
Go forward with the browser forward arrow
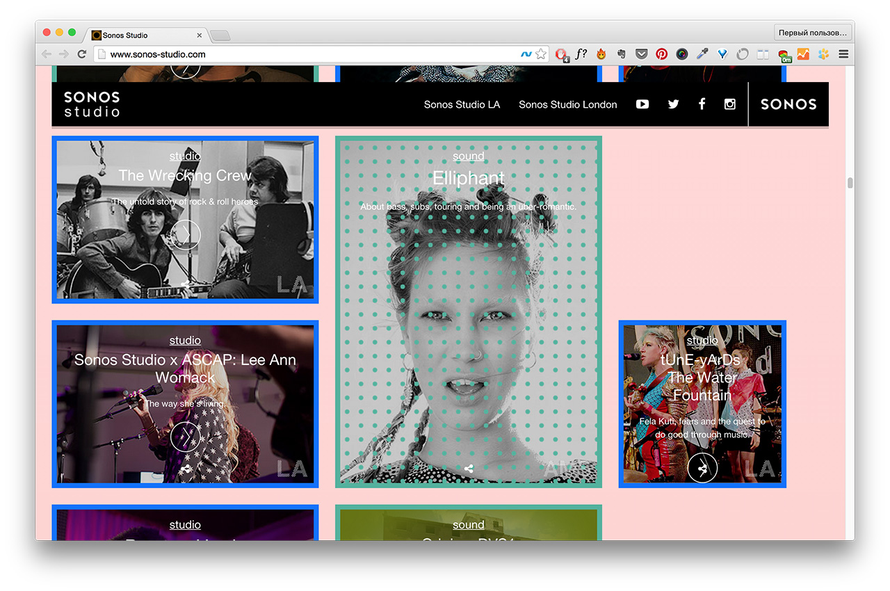[x=64, y=54]
